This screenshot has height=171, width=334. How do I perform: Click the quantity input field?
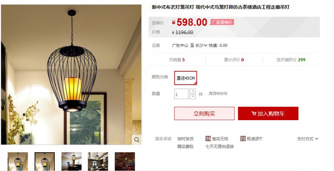[x=181, y=94]
